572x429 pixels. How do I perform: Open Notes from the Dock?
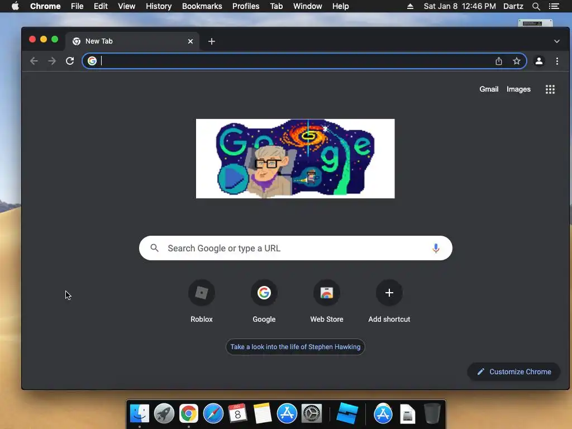(x=263, y=414)
